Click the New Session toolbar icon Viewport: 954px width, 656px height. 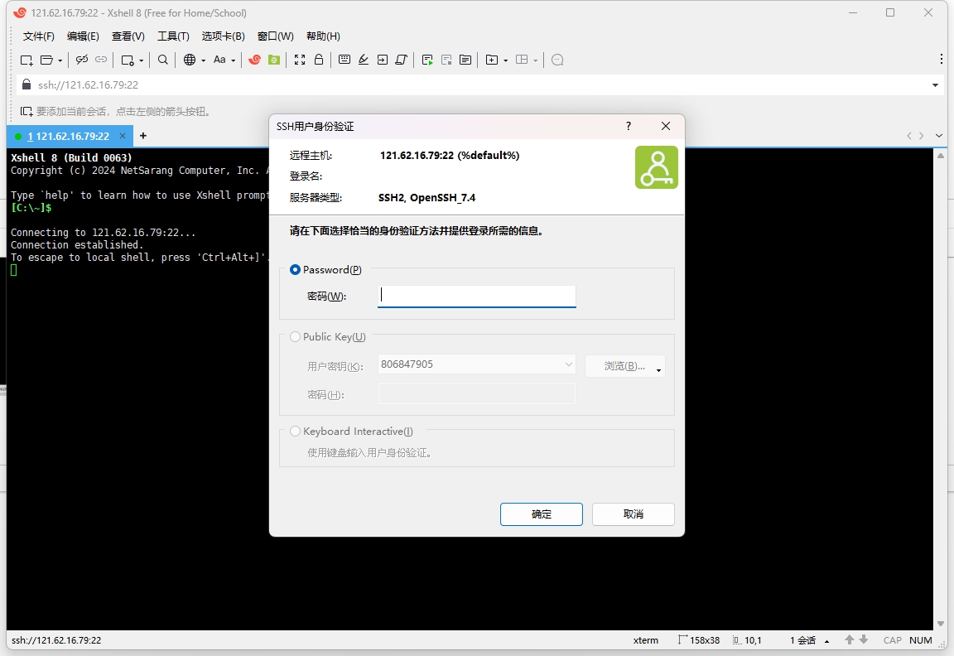[x=26, y=60]
